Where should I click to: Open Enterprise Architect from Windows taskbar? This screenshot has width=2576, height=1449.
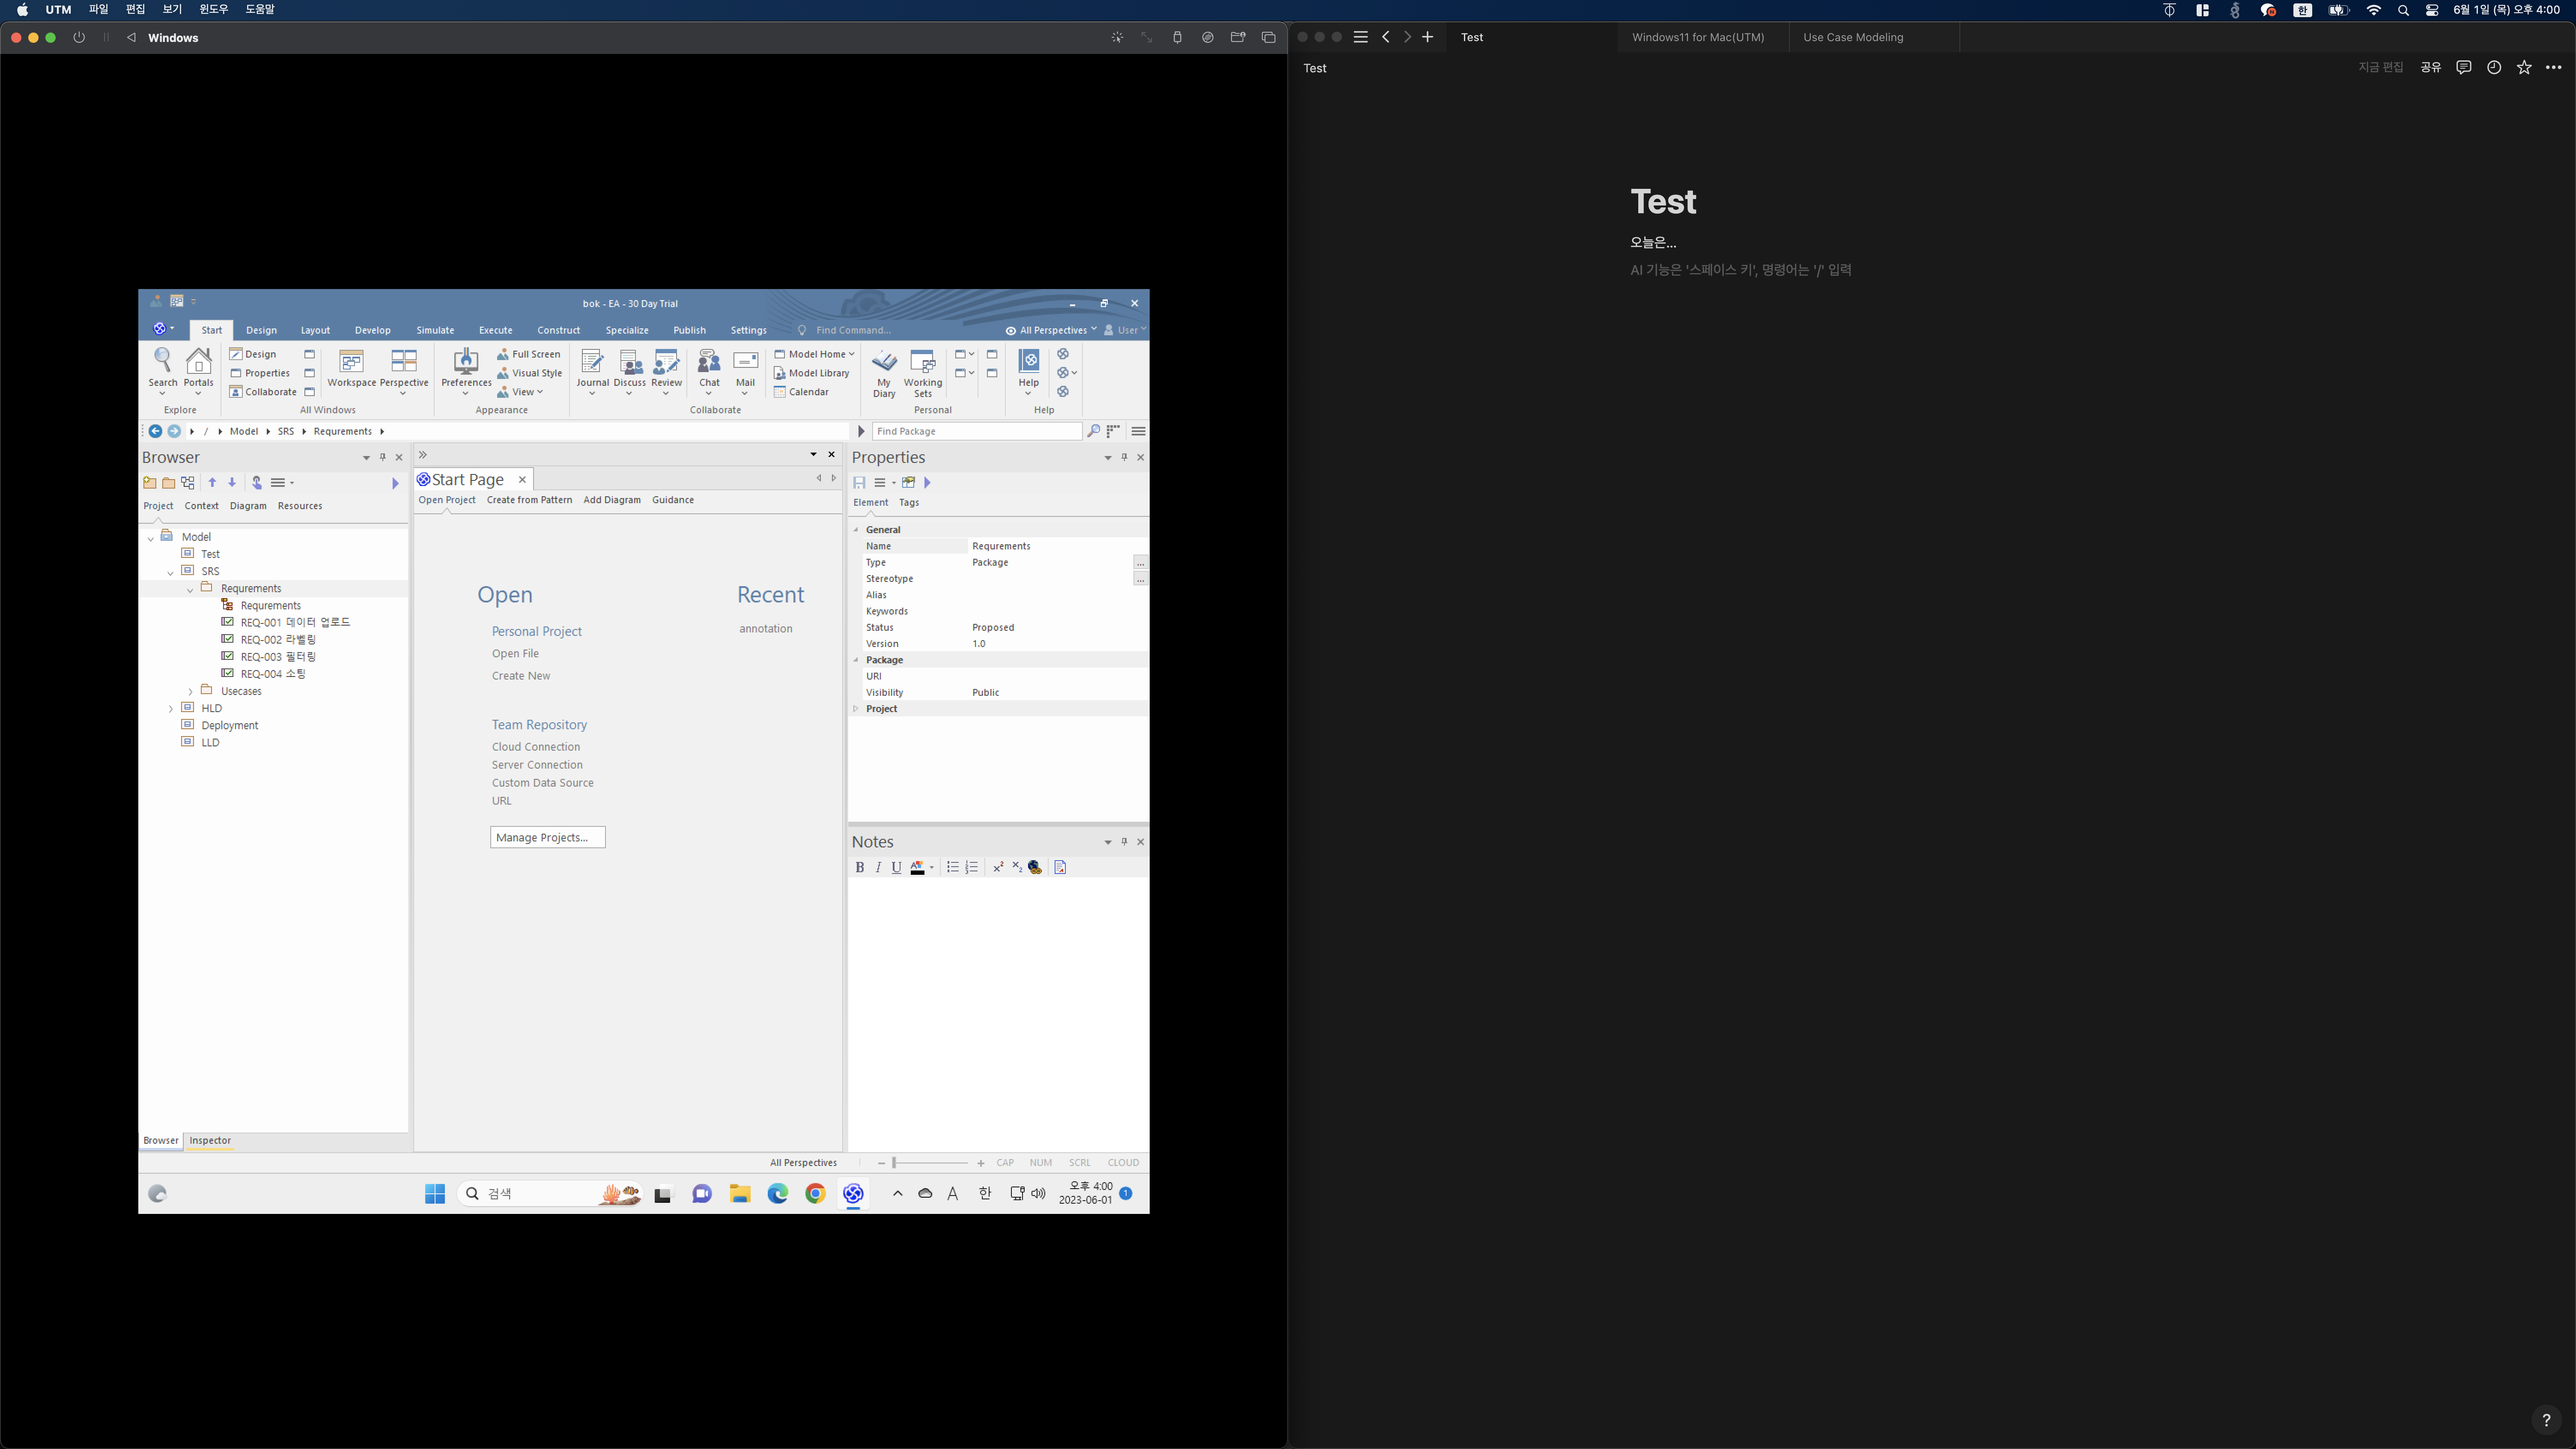tap(853, 1193)
